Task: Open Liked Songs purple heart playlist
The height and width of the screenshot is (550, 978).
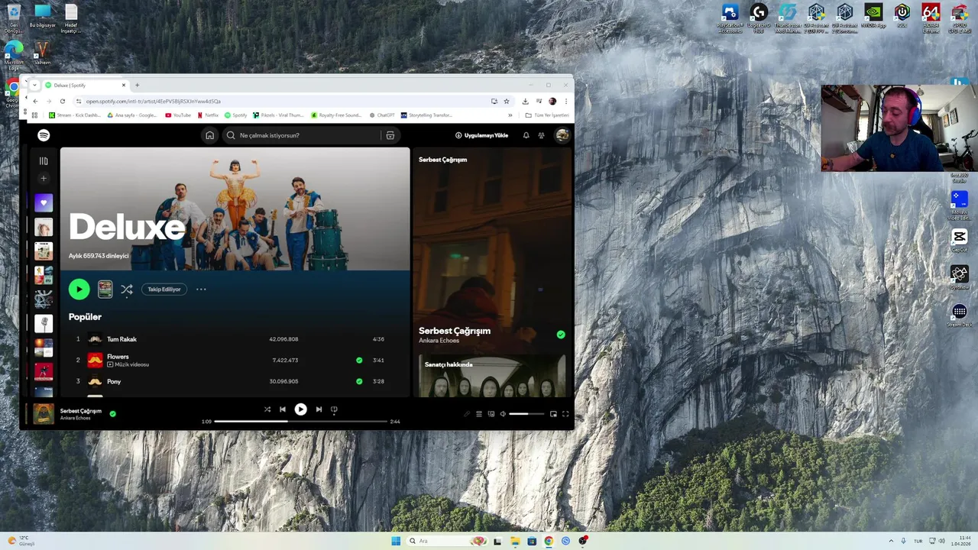Action: click(44, 203)
